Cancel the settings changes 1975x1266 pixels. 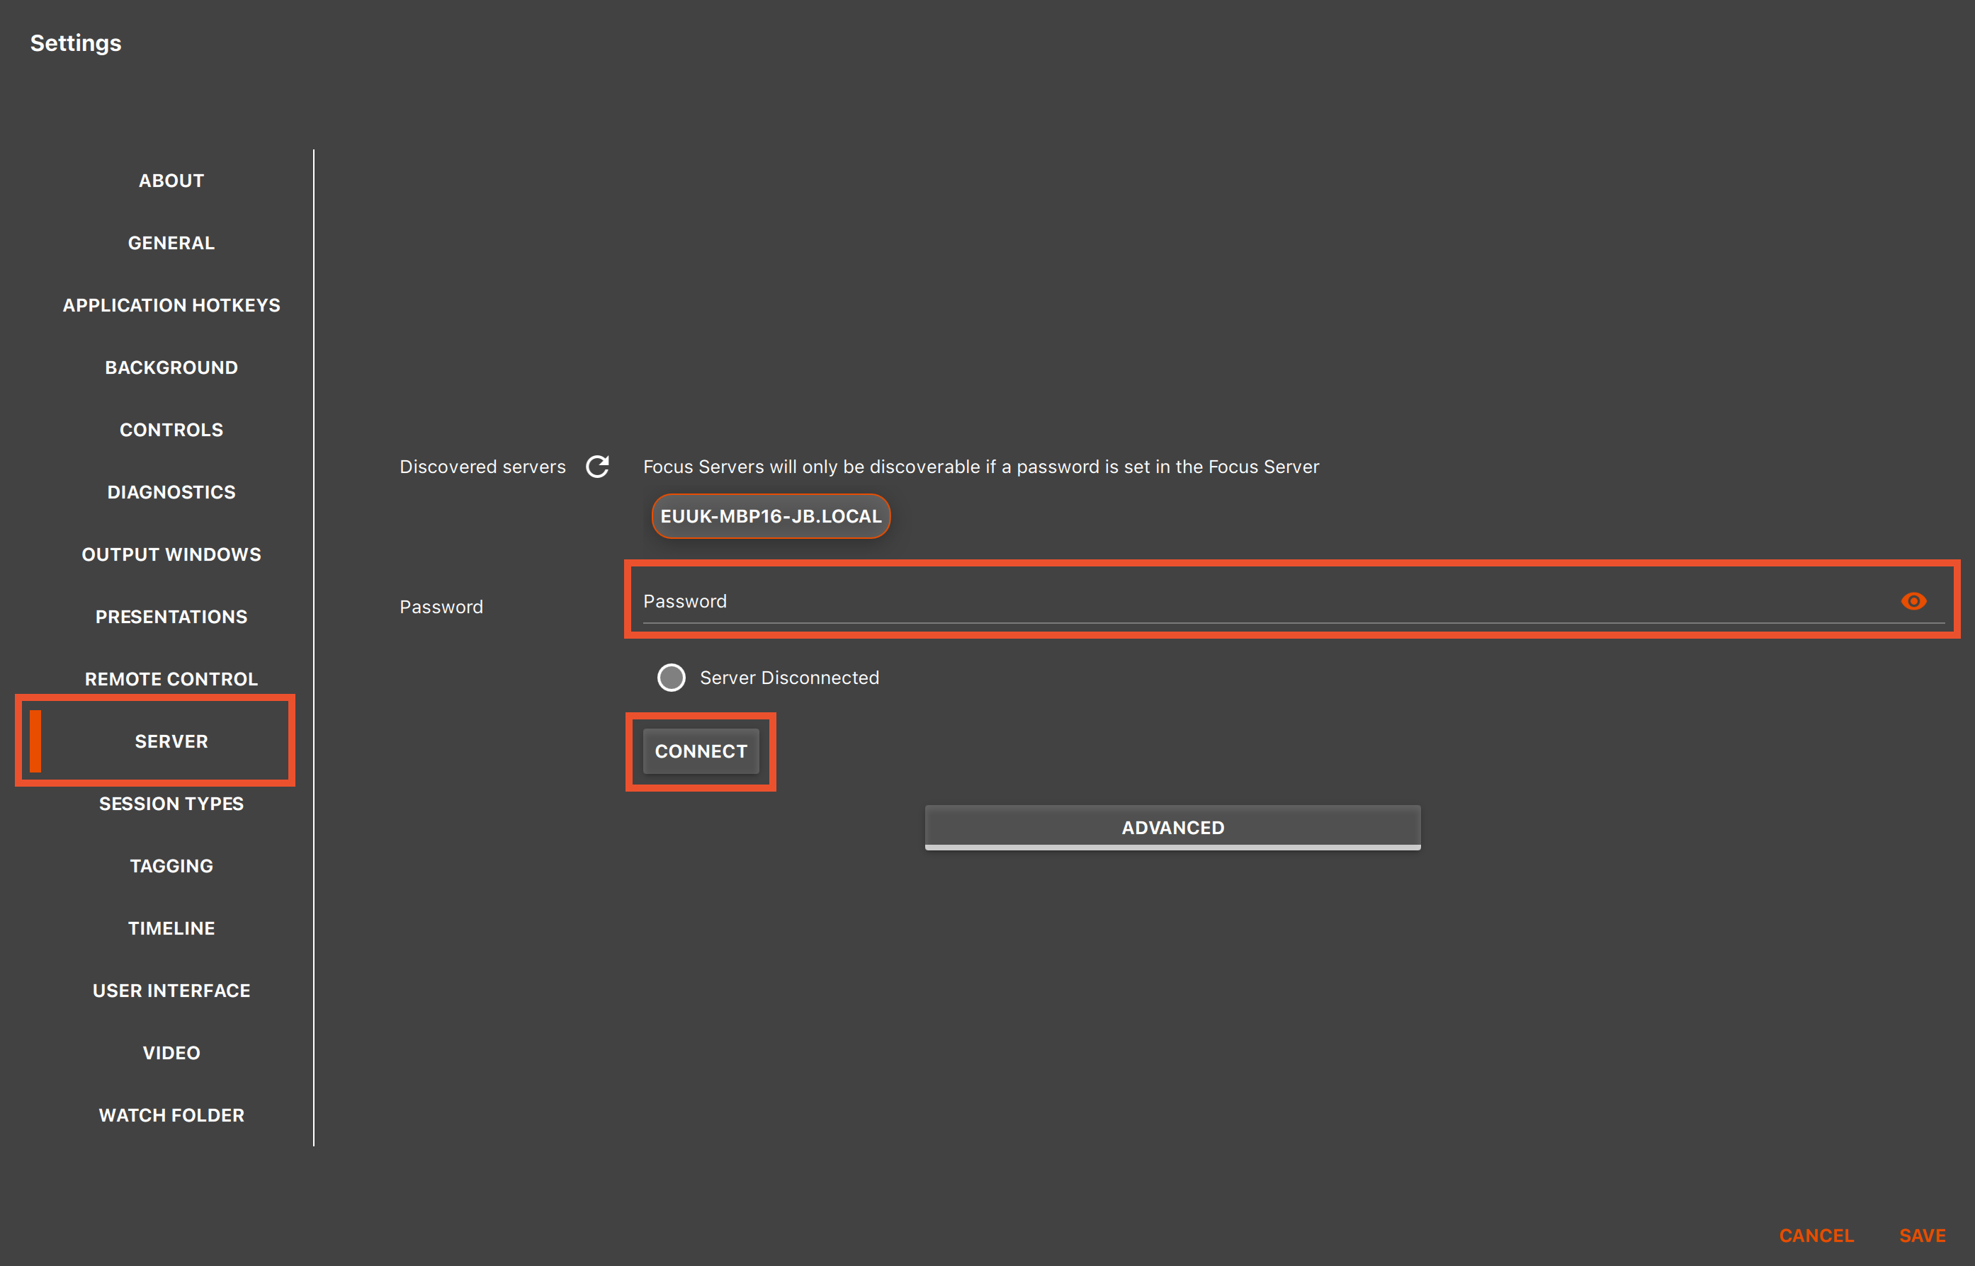(1816, 1236)
